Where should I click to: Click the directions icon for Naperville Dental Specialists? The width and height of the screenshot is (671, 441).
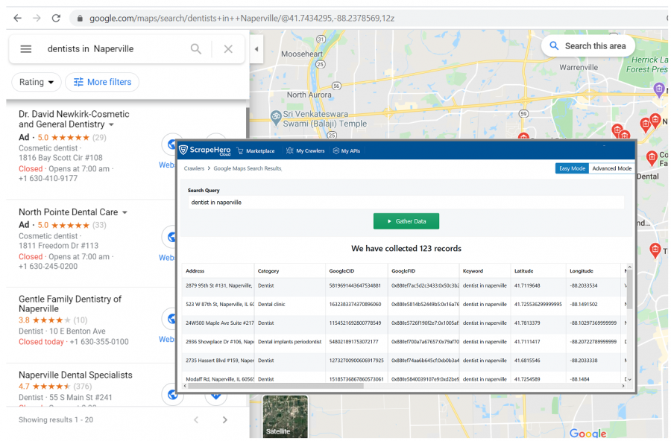(x=216, y=395)
